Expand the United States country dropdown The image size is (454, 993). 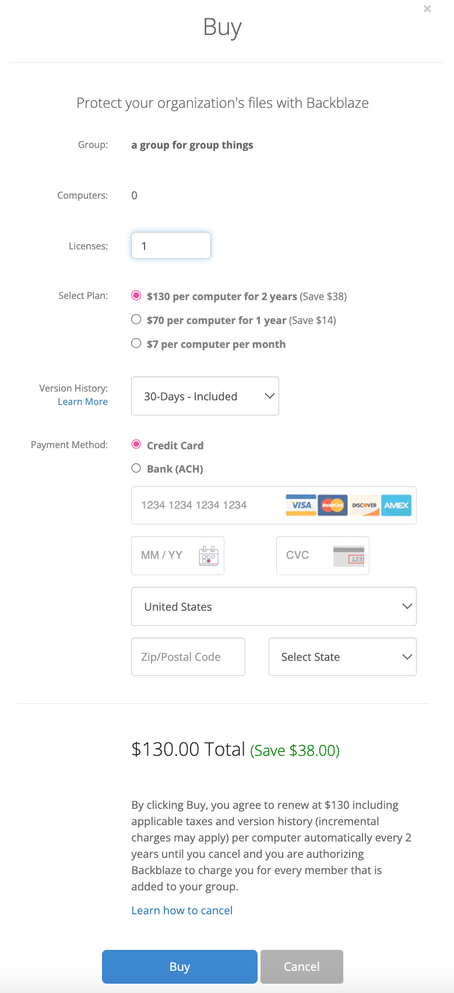[274, 607]
